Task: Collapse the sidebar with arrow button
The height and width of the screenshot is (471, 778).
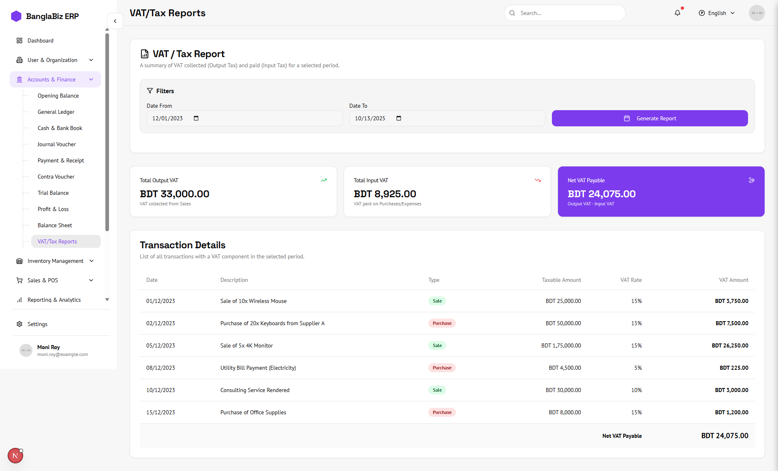Action: [x=115, y=21]
